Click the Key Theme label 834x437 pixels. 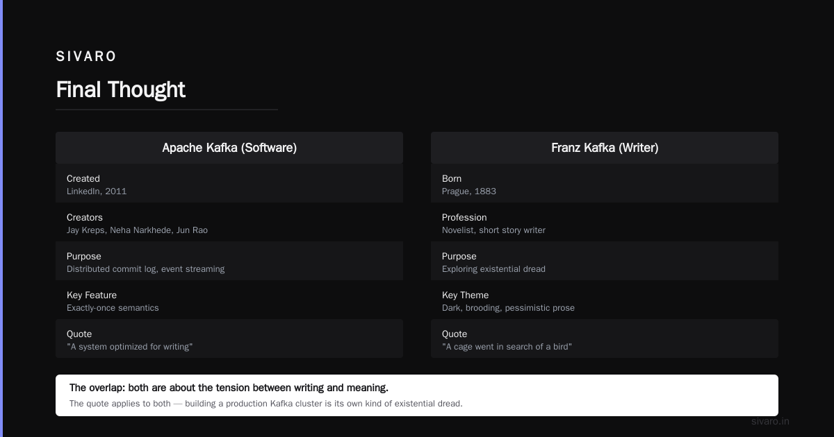pyautogui.click(x=465, y=295)
